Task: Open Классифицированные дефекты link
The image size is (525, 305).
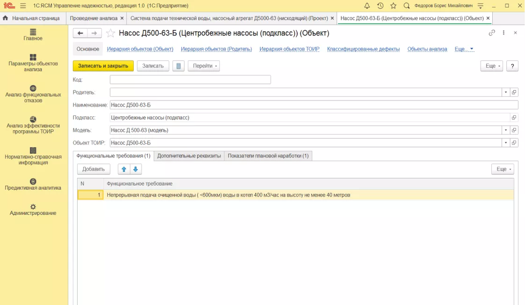Action: 363,49
